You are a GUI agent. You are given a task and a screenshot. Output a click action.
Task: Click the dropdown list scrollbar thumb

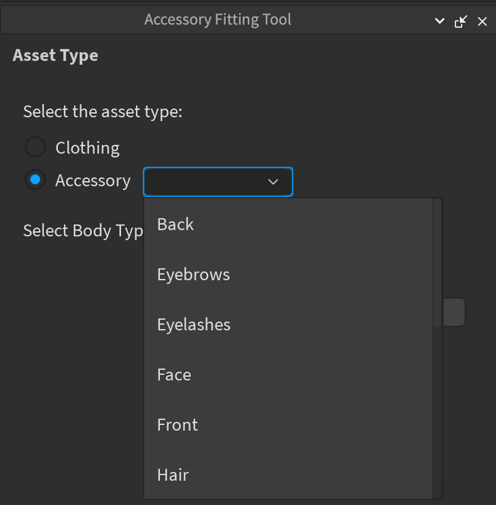click(x=437, y=263)
